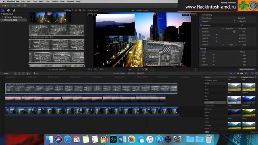Screen dimensions: 258x145
Task: Open the Titles and Generators sidebar
Action: click(14, 10)
